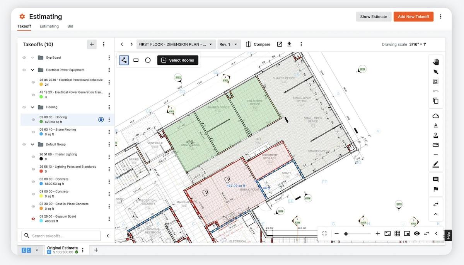Toggle drawing layers visibility with eye icon
The image size is (464, 265).
click(x=416, y=233)
